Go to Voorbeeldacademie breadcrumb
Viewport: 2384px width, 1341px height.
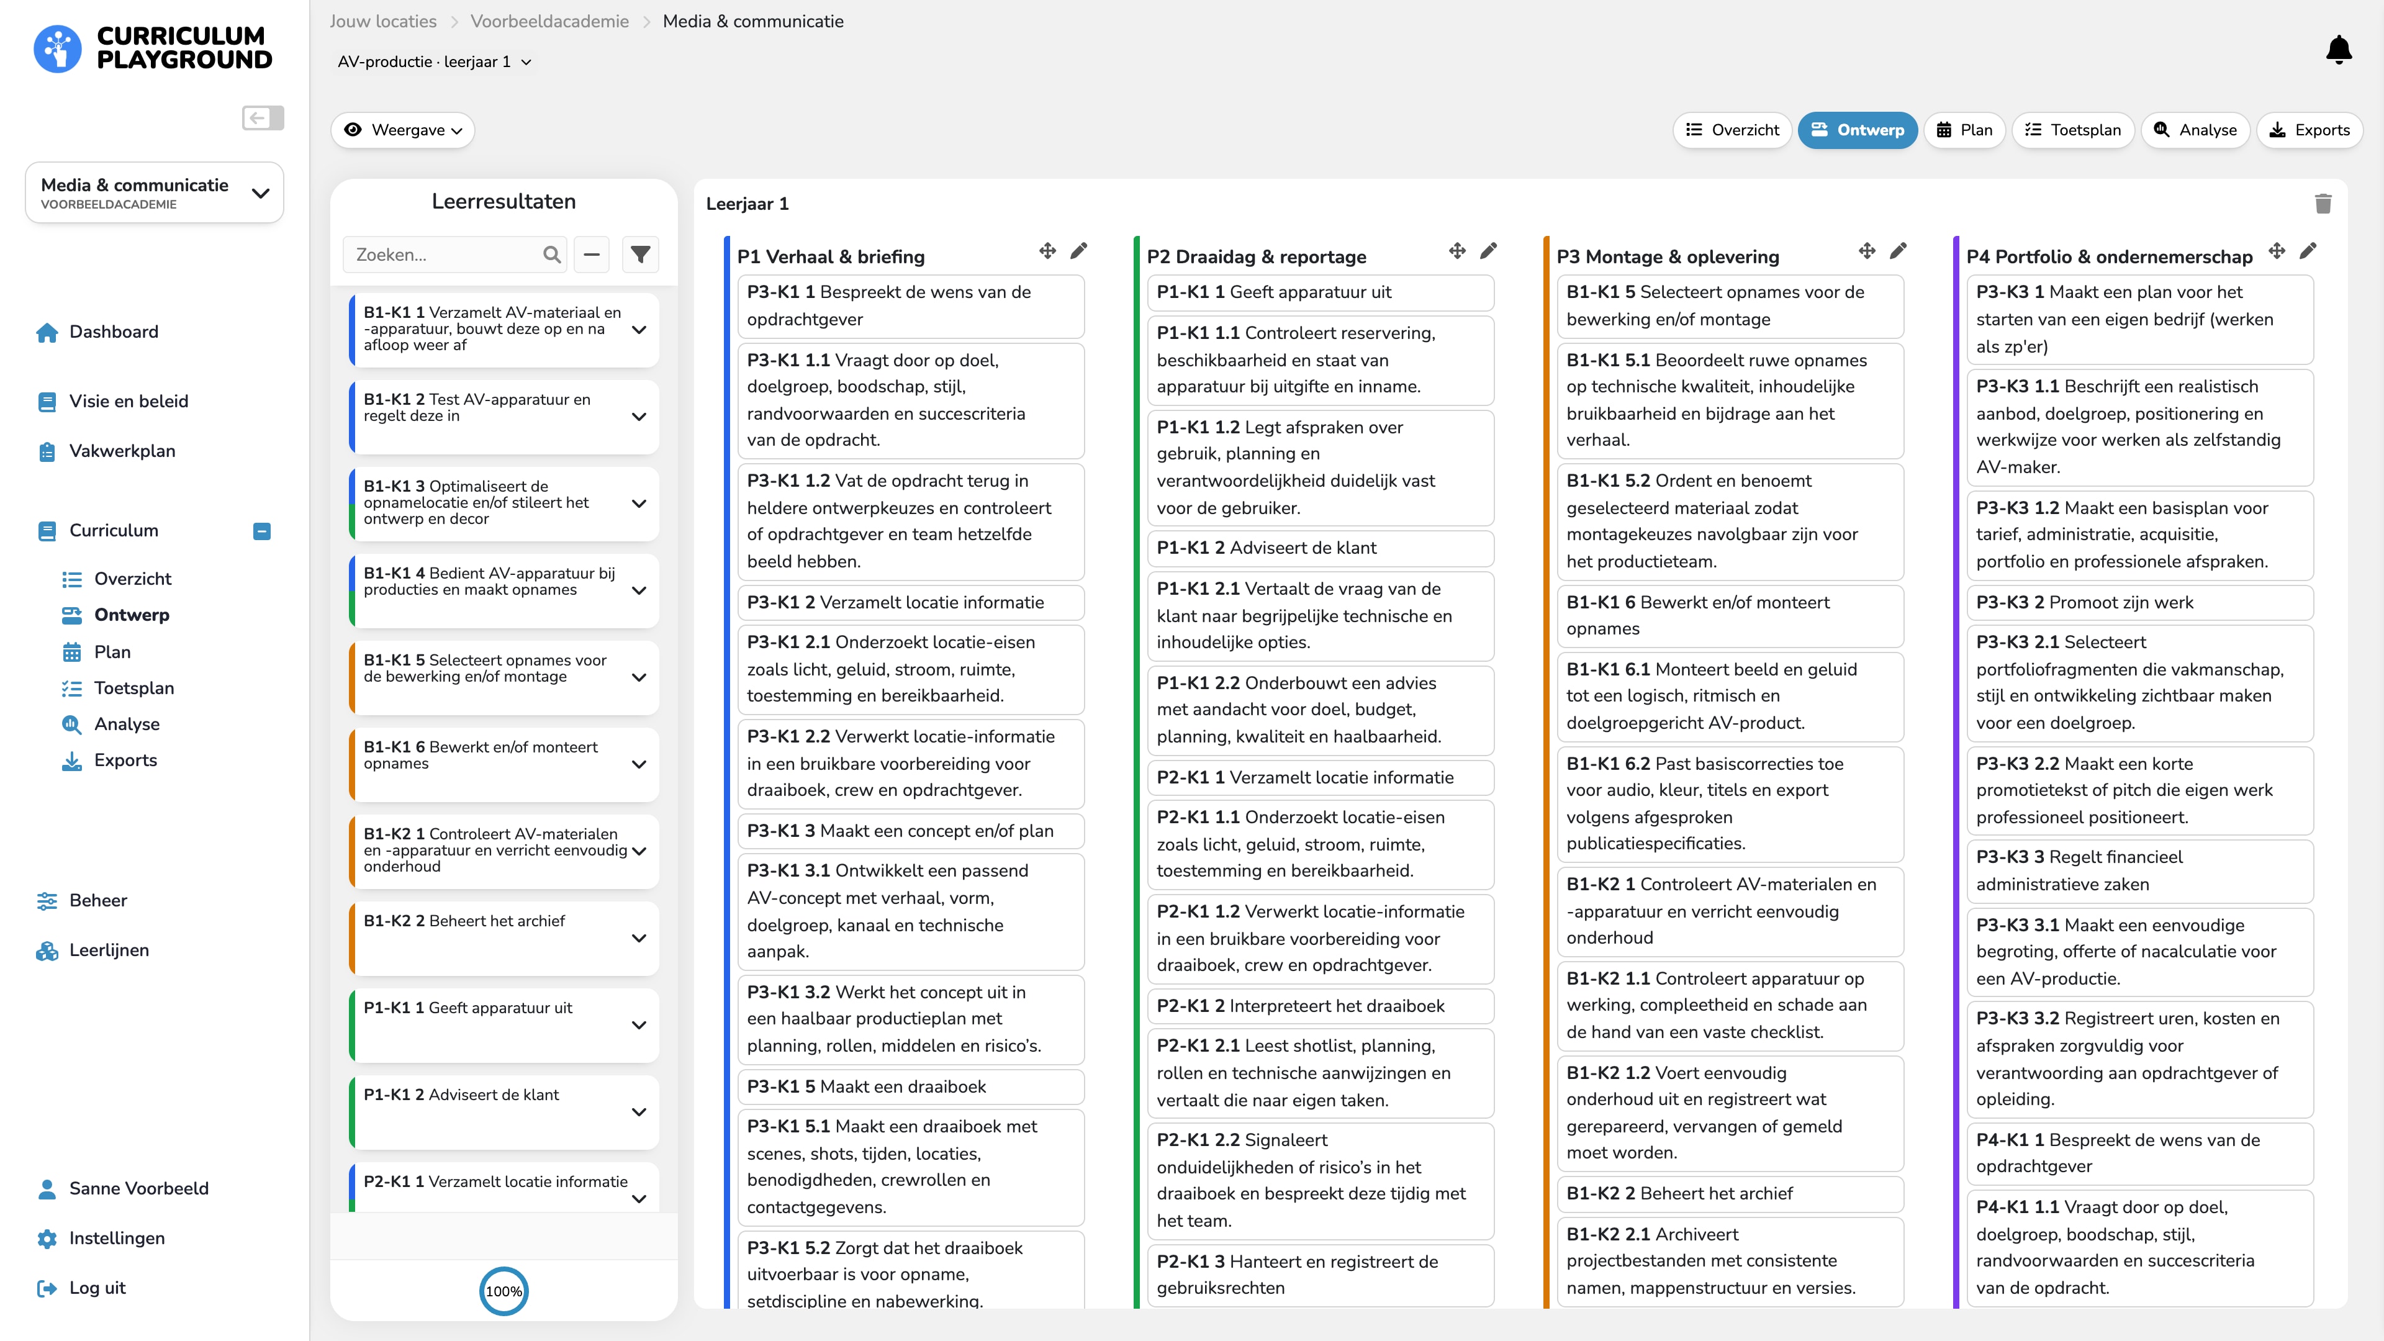point(549,21)
